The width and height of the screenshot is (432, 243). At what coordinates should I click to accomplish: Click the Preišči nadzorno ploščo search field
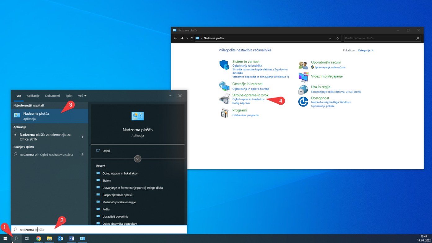[x=380, y=38]
